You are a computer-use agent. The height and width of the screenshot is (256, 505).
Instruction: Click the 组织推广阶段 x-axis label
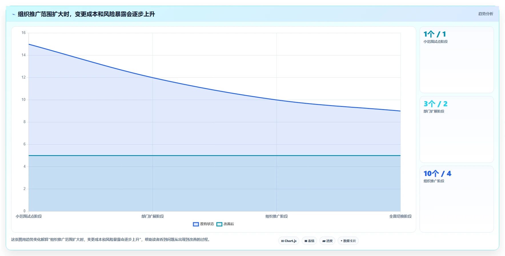pyautogui.click(x=276, y=216)
